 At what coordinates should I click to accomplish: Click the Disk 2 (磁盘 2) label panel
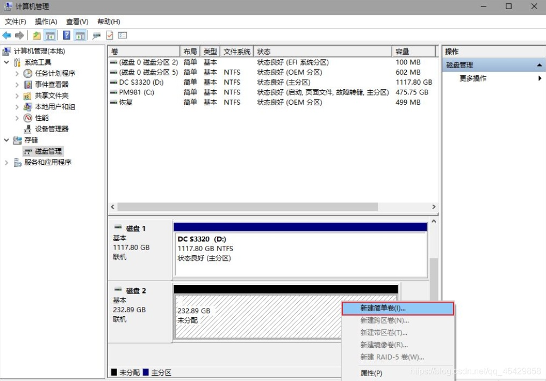[x=140, y=312]
